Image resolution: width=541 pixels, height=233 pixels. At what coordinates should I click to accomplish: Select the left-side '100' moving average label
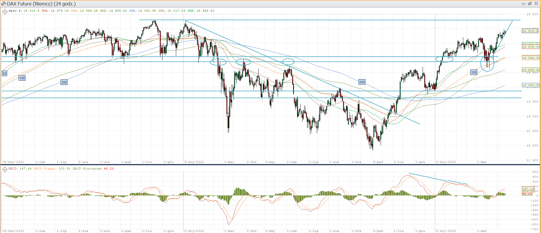click(22, 78)
